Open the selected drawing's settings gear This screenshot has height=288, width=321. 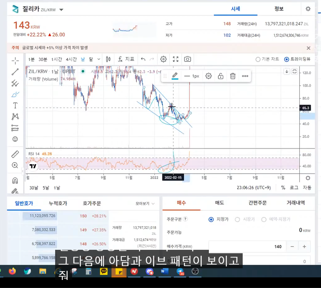(x=208, y=76)
